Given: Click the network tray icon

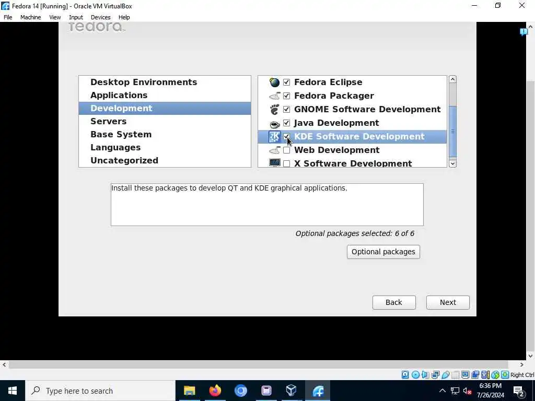Looking at the screenshot, I should pos(455,391).
